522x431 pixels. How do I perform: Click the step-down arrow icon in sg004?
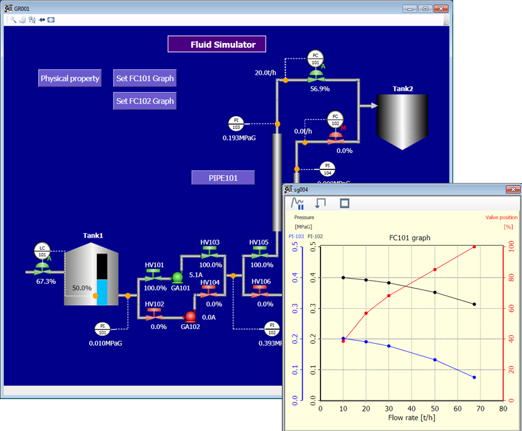(x=321, y=203)
